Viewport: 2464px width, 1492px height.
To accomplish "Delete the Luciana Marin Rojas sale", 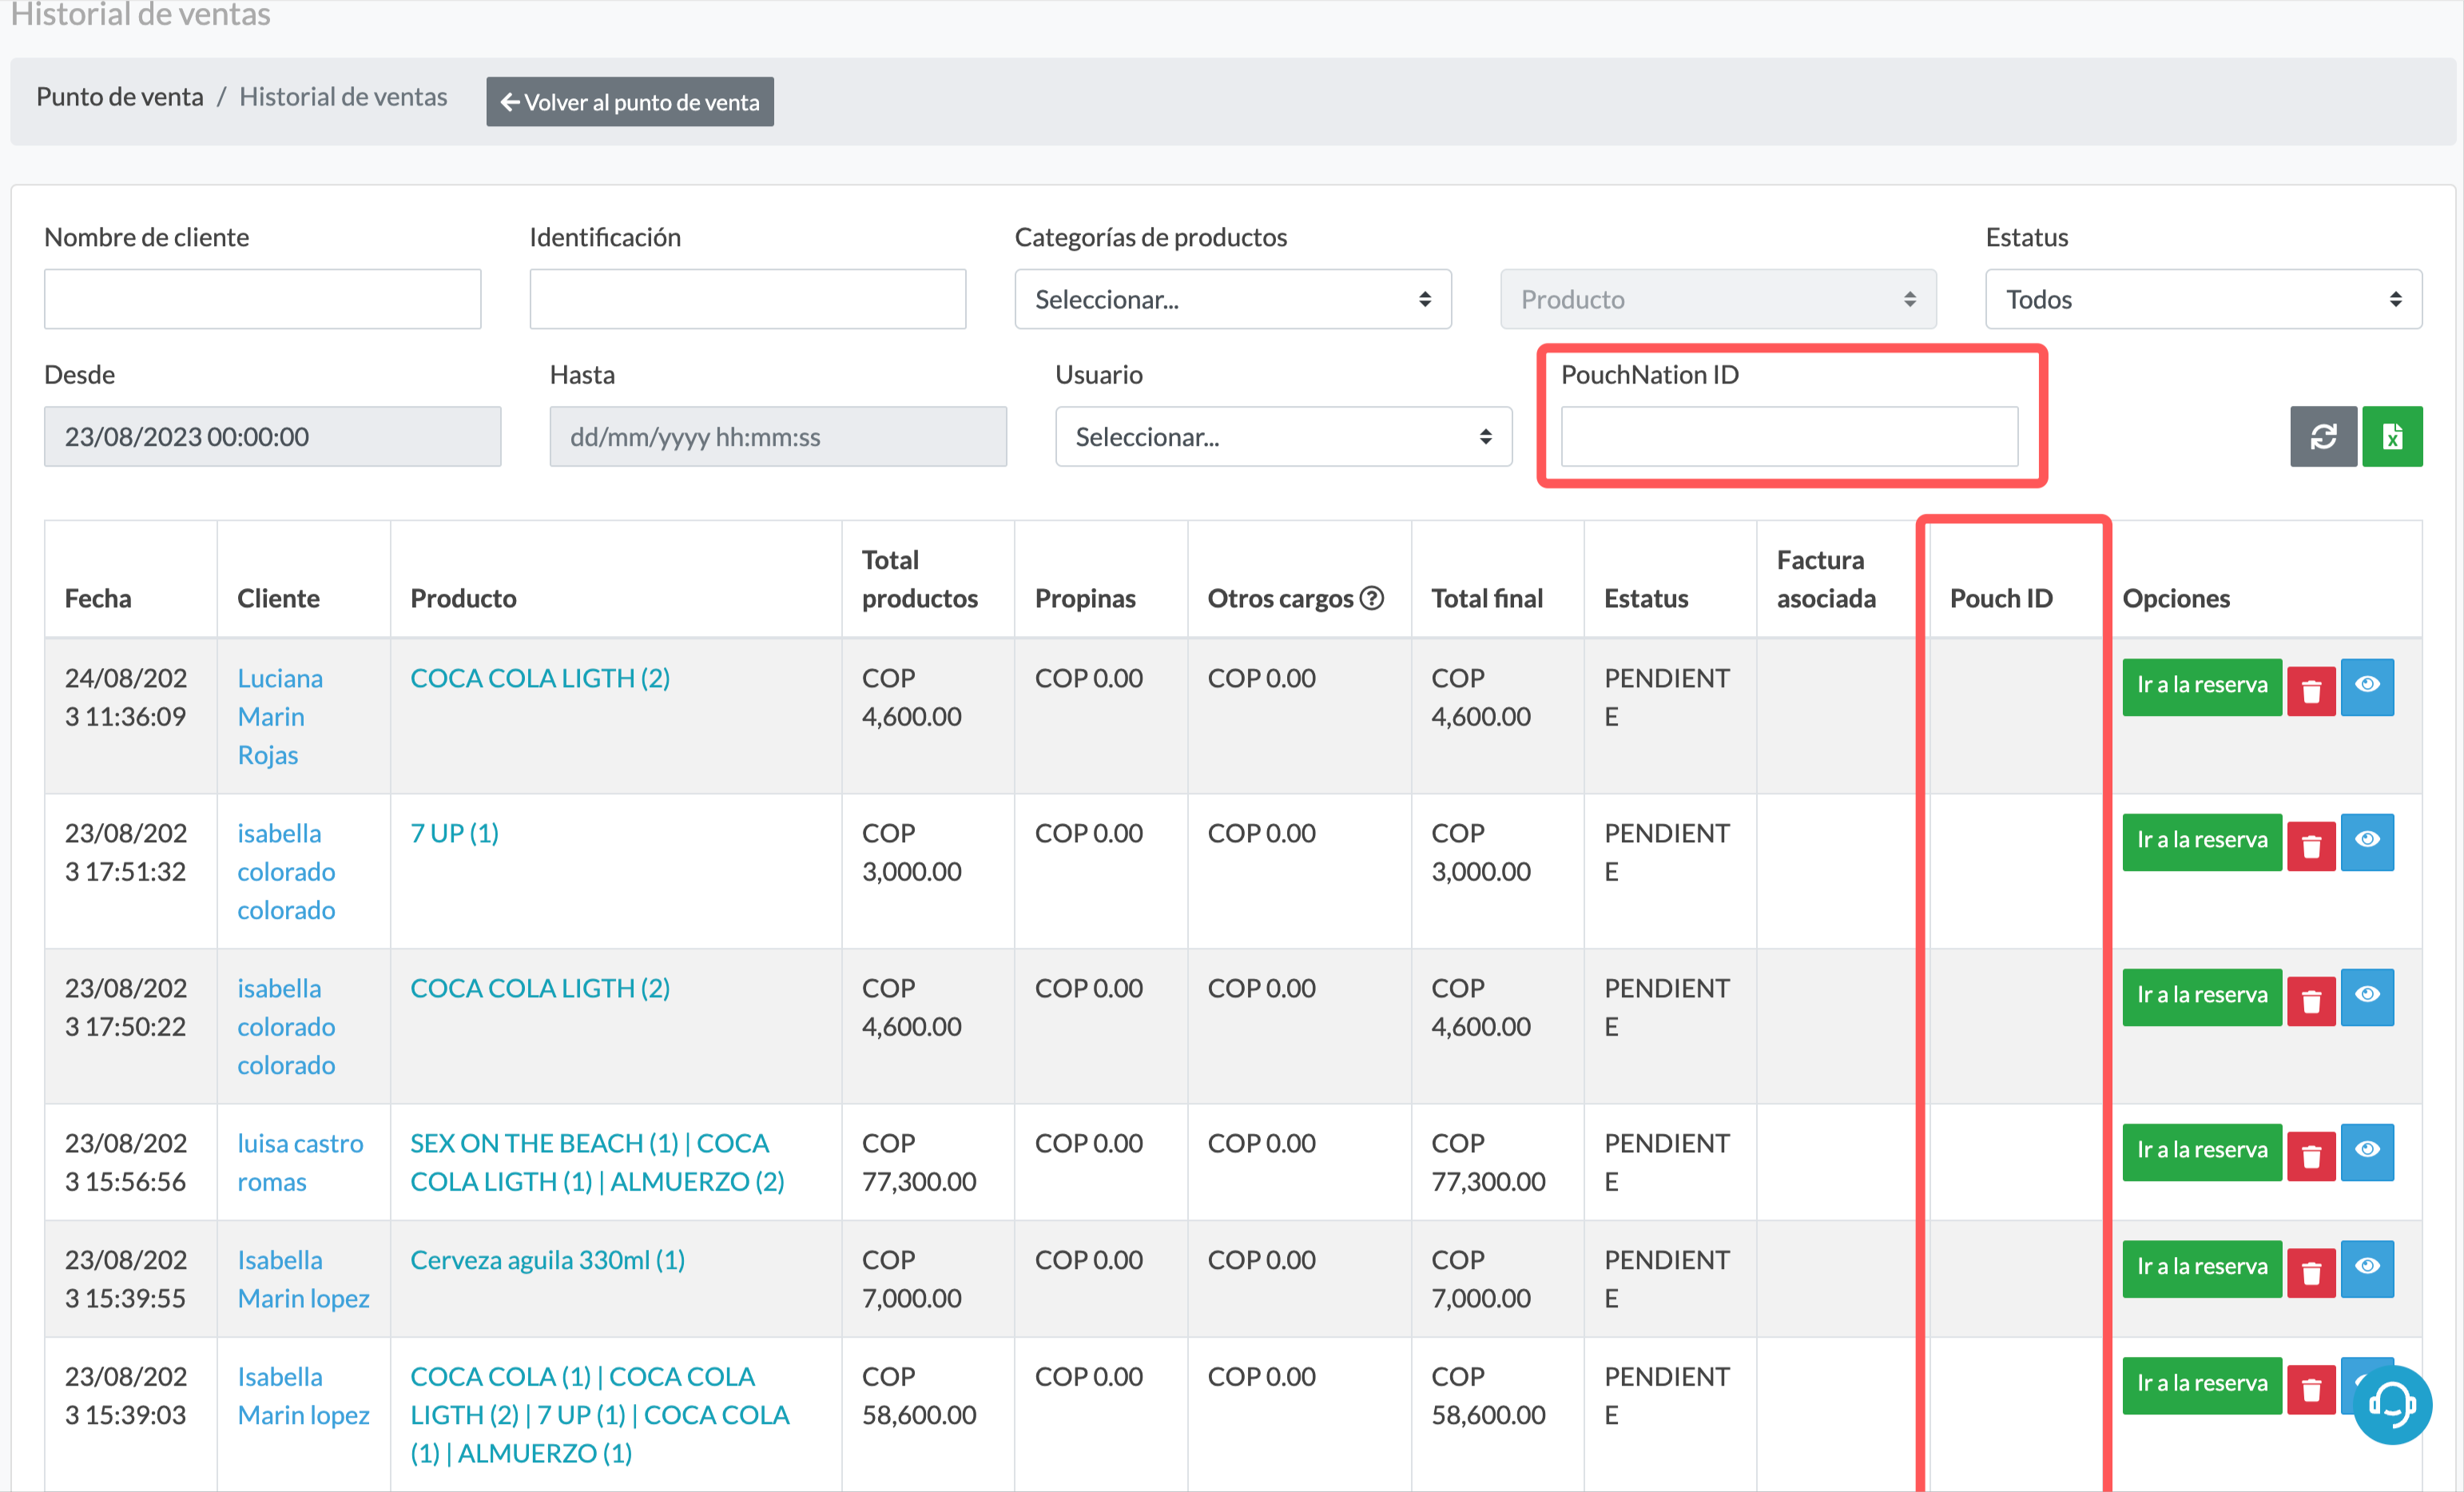I will pos(2311,691).
